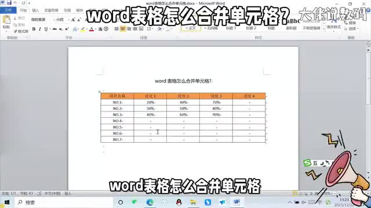The image size is (371, 208).
Task: Click the NO.7 table cell
Action: pyautogui.click(x=117, y=139)
